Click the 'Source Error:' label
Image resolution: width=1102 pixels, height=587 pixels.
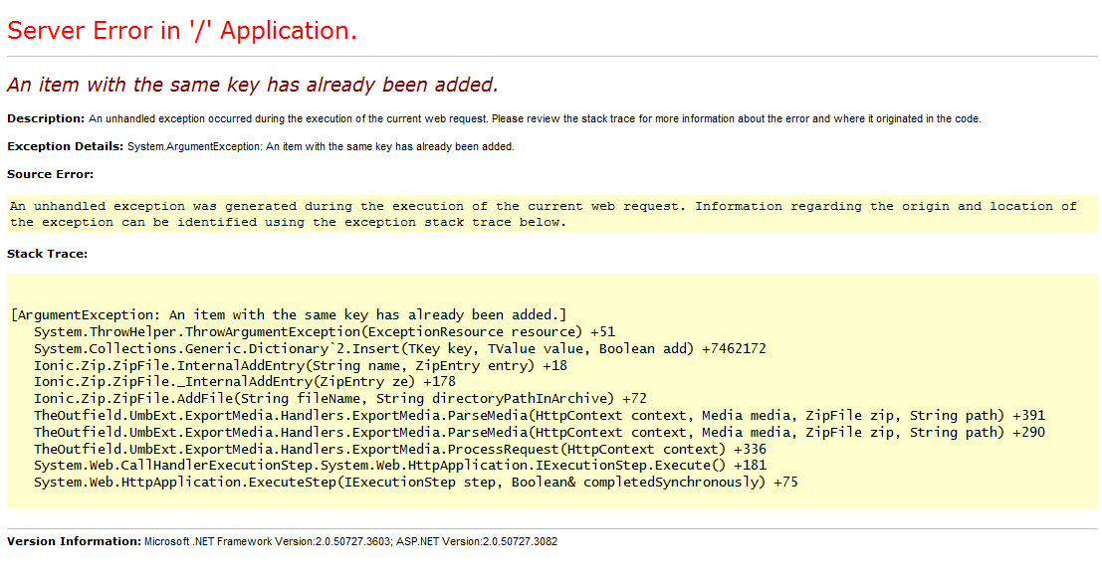point(50,174)
